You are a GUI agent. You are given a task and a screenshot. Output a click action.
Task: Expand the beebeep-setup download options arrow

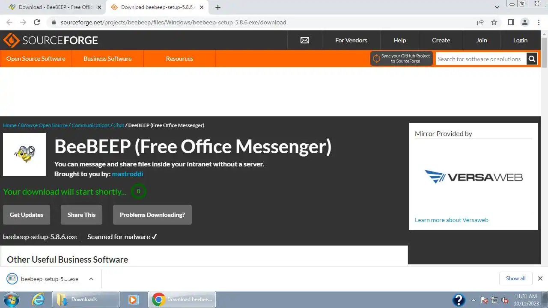[91, 279]
